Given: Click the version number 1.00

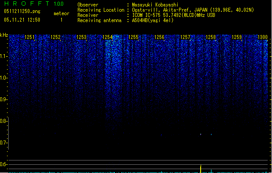Looking at the screenshot, I should pos(59,4).
